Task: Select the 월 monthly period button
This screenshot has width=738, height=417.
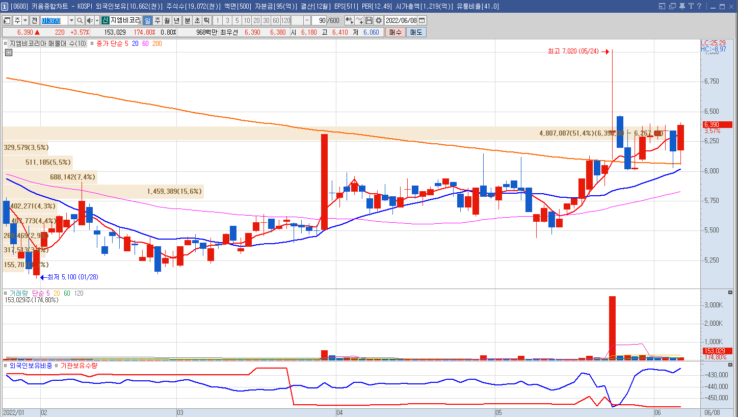Action: [x=167, y=20]
